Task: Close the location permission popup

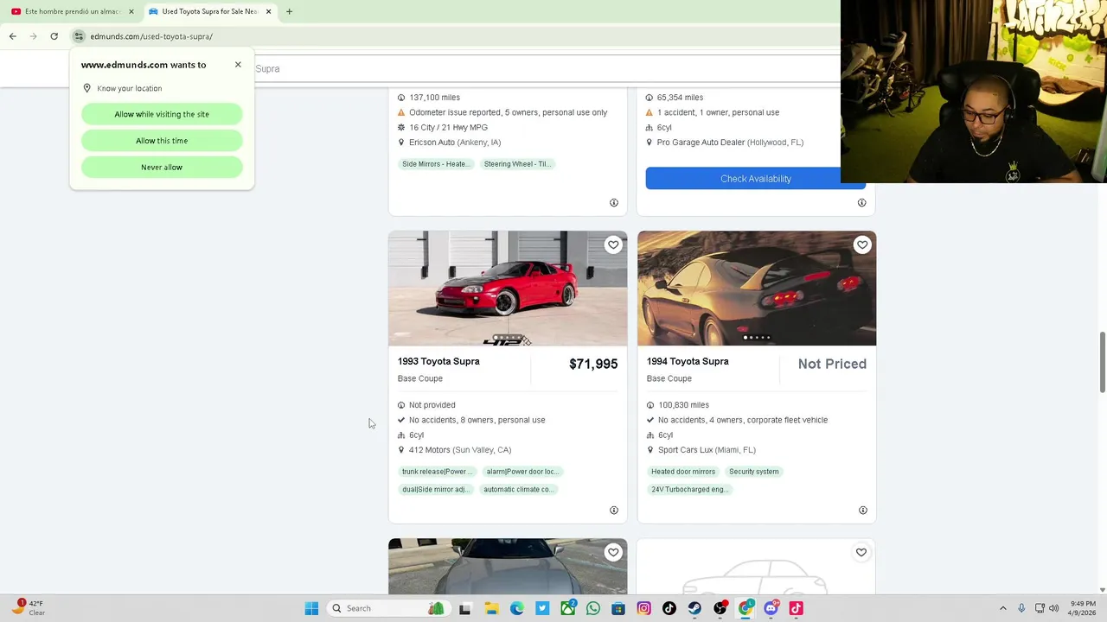Action: pyautogui.click(x=238, y=65)
